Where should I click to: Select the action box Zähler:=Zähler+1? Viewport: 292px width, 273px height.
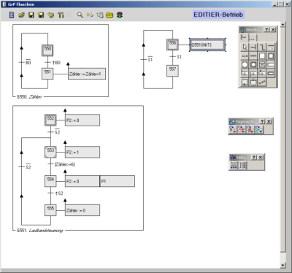point(87,74)
